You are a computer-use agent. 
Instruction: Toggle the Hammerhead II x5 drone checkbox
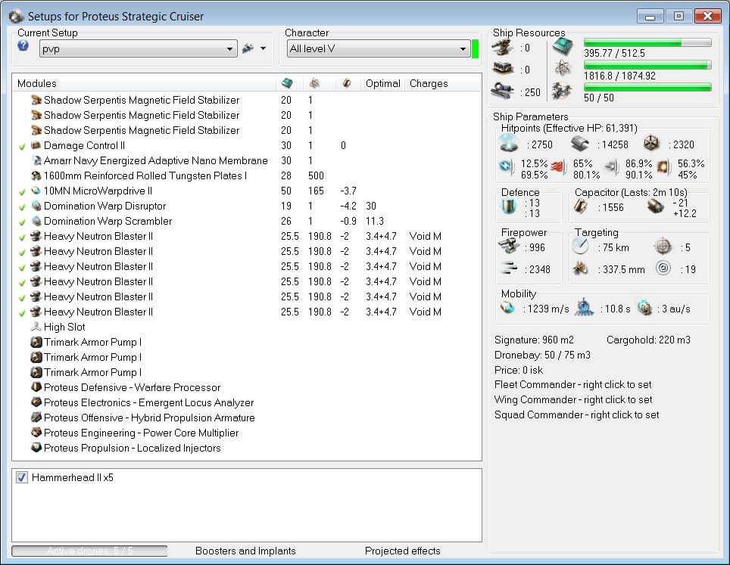pyautogui.click(x=22, y=478)
